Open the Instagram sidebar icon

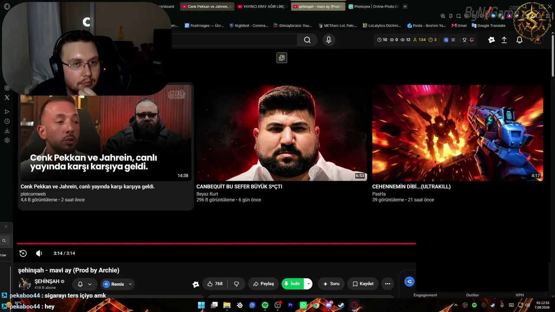7,88
